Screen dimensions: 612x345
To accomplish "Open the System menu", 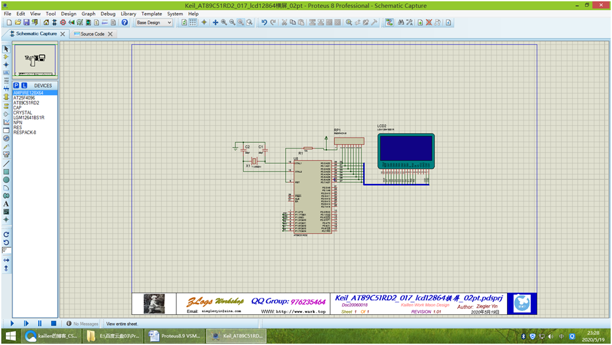I will click(x=175, y=14).
